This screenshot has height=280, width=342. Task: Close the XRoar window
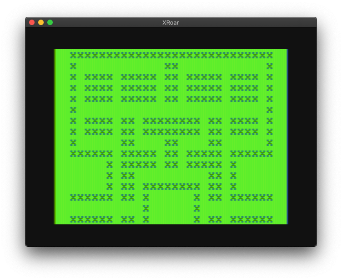pyautogui.click(x=32, y=22)
